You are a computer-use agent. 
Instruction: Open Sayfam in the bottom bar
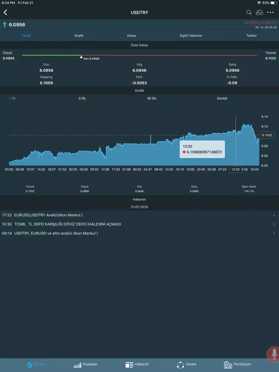[x=36, y=365]
